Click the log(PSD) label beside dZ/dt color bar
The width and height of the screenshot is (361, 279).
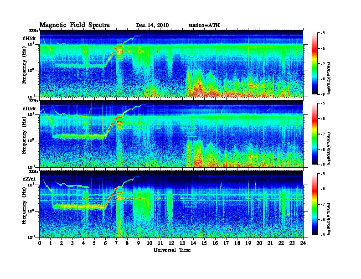(x=329, y=219)
